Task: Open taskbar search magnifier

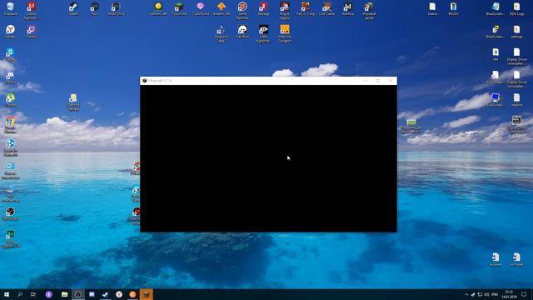Action: (20, 294)
